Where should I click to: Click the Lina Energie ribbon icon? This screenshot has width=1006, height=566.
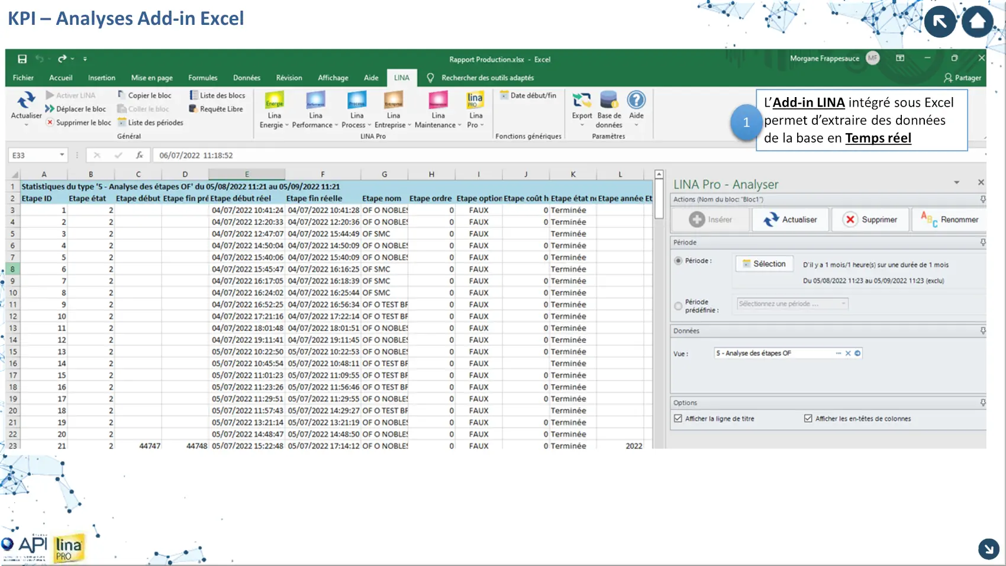274,101
